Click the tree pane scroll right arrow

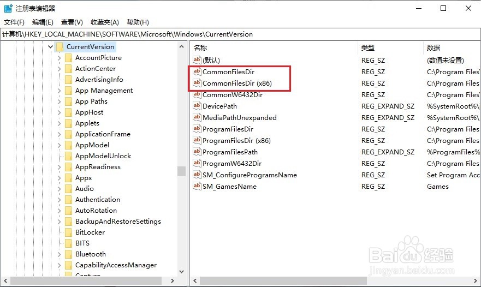[173, 280]
